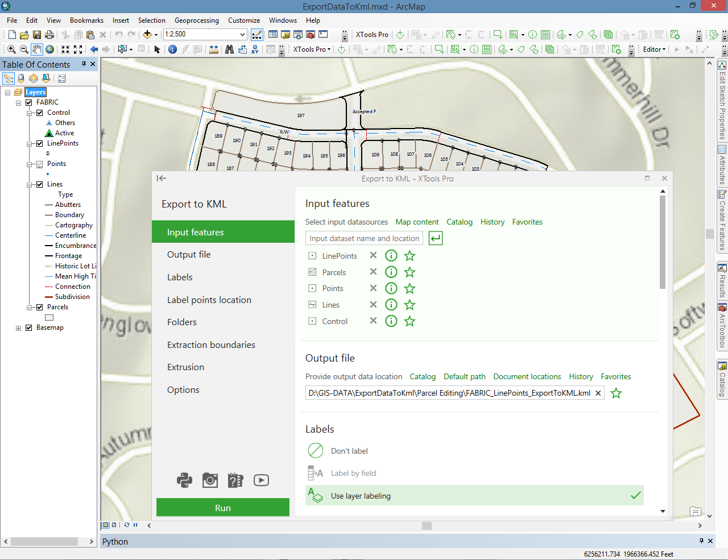Mark LinePoints as favorite with star icon
The height and width of the screenshot is (560, 728).
click(409, 256)
